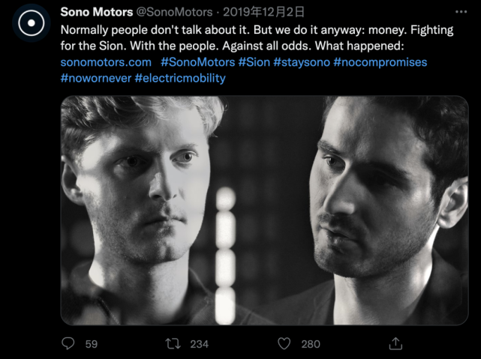The height and width of the screenshot is (359, 481).
Task: Click the reply count 59
Action: tap(91, 344)
